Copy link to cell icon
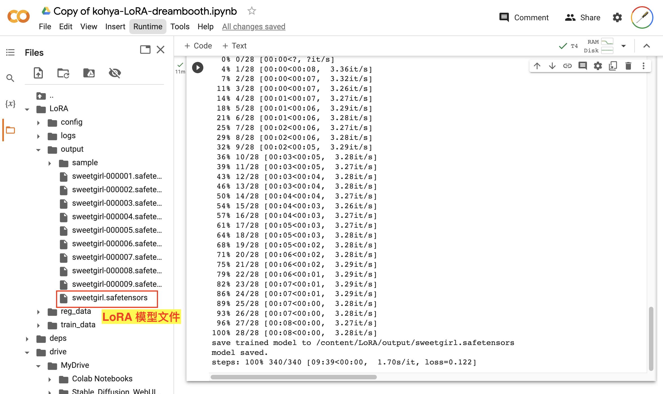663x394 pixels. [567, 66]
